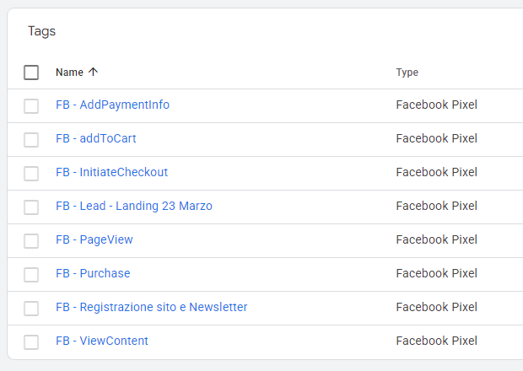Click the ascending sort arrow next to Name
Viewport: 523px width, 371px height.
click(x=93, y=72)
